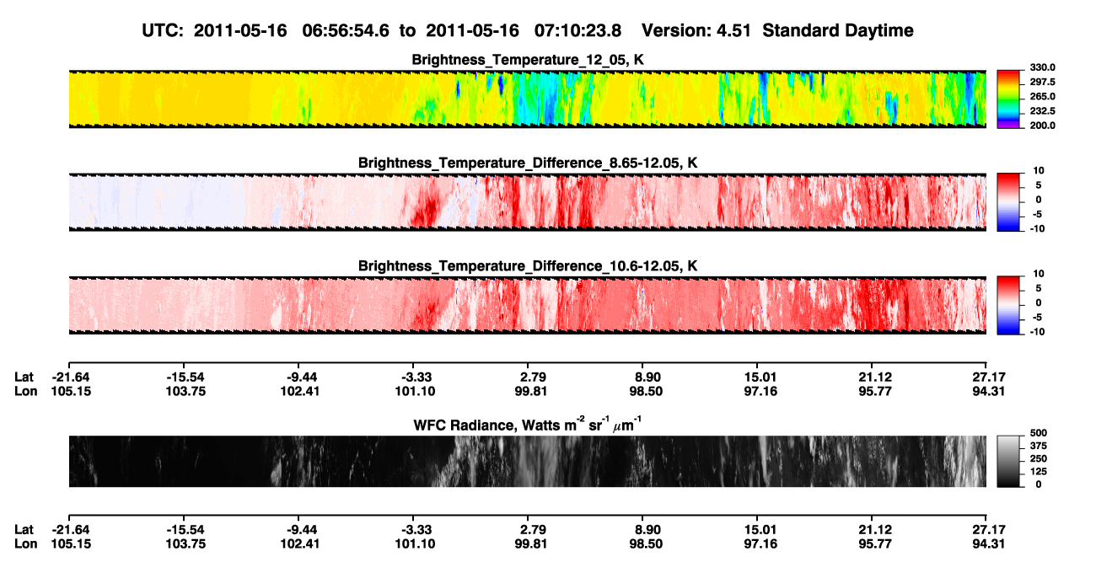1096x562 pixels.
Task: Click the 'Lat' axis label below WFC Radiance
Action: coord(24,529)
